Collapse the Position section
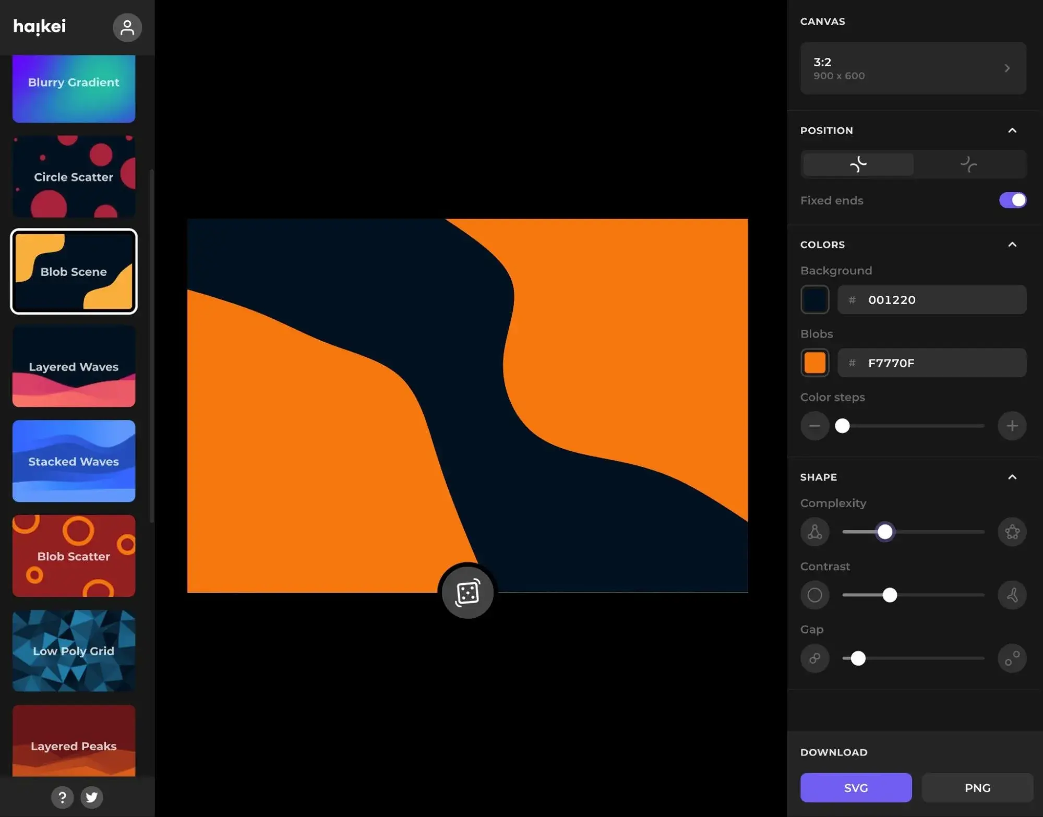 tap(1012, 130)
